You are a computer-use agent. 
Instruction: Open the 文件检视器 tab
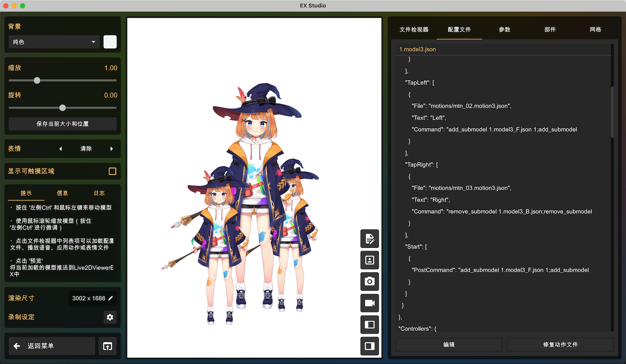[414, 30]
